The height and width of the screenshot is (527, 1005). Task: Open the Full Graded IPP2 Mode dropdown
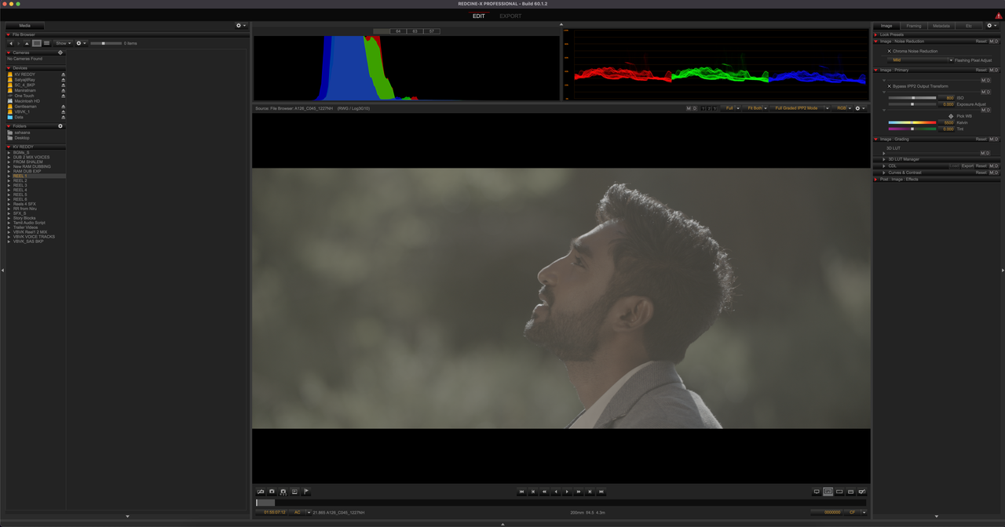coord(801,108)
